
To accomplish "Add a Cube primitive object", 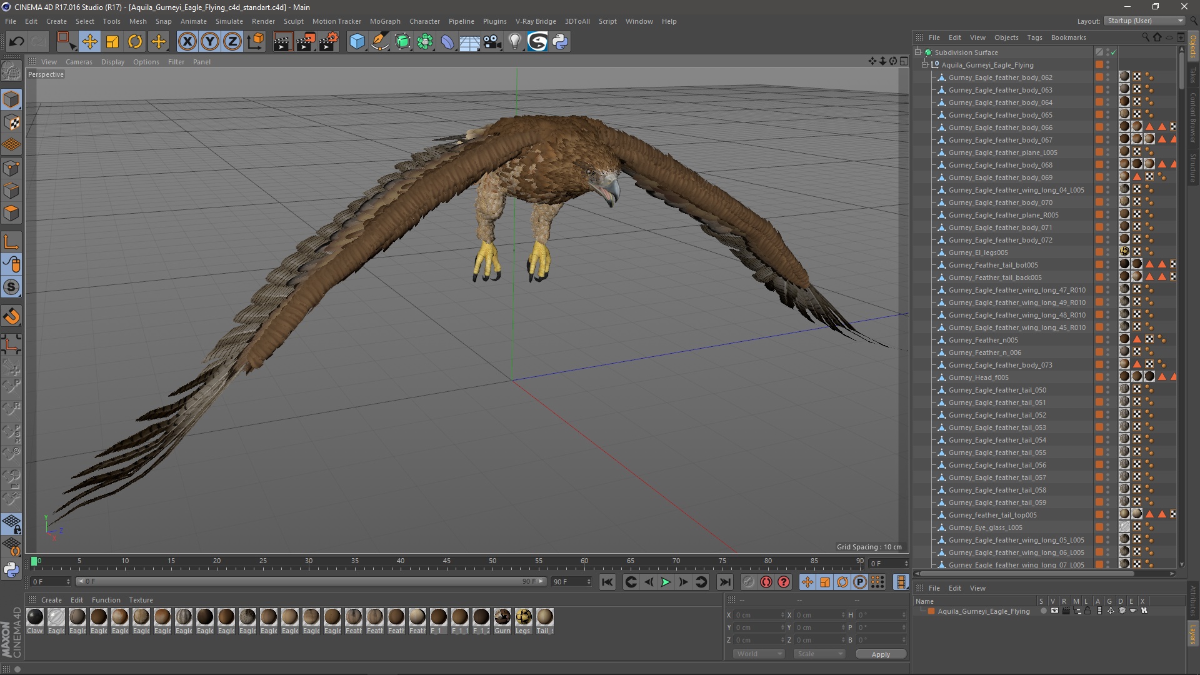I will pyautogui.click(x=357, y=42).
